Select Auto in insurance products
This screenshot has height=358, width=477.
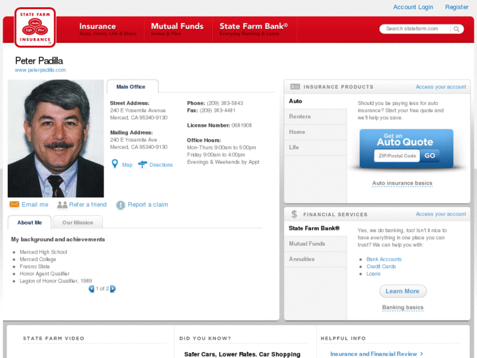click(316, 101)
